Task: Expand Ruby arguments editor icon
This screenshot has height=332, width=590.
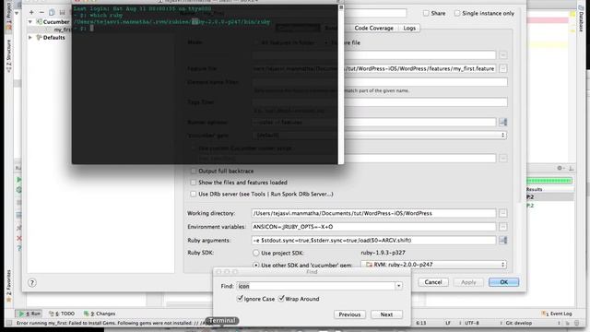Action: click(x=503, y=240)
